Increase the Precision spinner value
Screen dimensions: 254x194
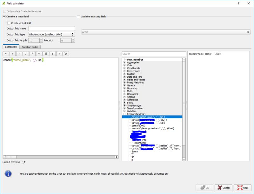[73, 39]
